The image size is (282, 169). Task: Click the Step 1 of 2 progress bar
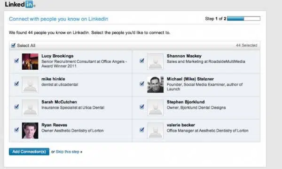point(243,18)
